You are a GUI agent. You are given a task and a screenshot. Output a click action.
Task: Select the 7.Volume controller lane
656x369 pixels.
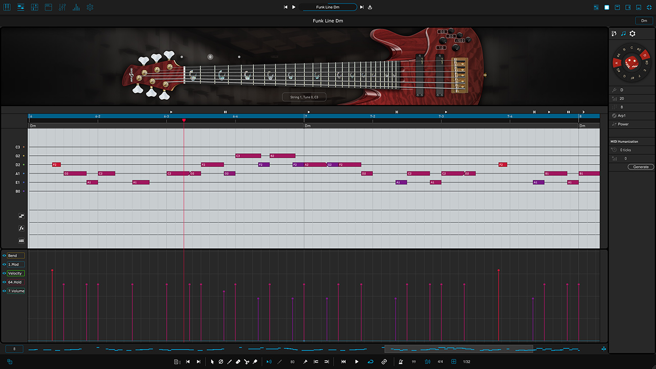point(15,291)
